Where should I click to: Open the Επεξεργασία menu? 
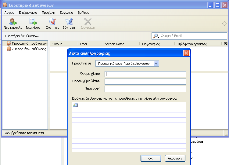[28, 13]
